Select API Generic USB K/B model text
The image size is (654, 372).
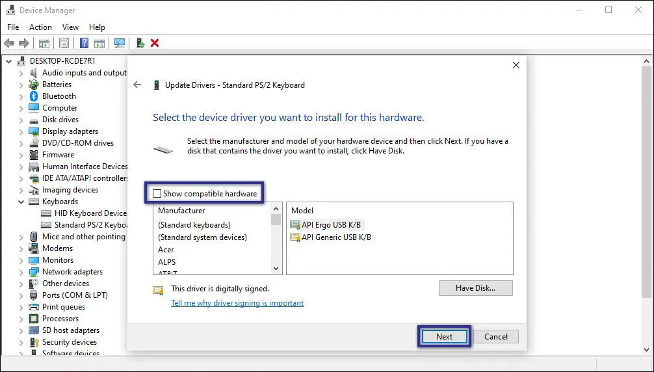click(x=336, y=237)
